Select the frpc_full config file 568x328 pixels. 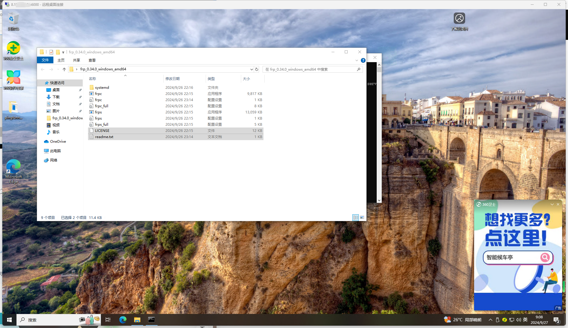click(175, 106)
